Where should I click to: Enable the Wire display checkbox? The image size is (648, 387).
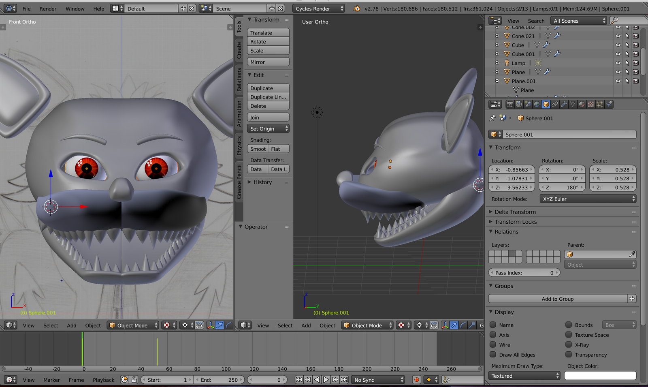click(x=493, y=344)
